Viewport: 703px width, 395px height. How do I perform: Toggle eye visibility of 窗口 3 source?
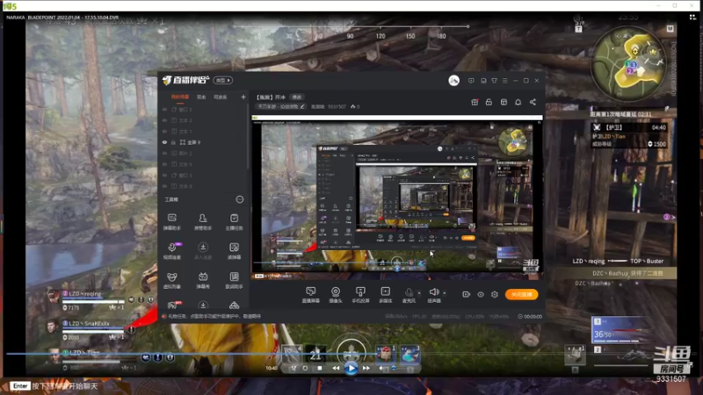[164, 175]
